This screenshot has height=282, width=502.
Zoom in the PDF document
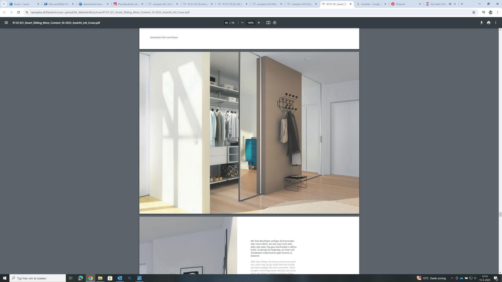pyautogui.click(x=259, y=23)
